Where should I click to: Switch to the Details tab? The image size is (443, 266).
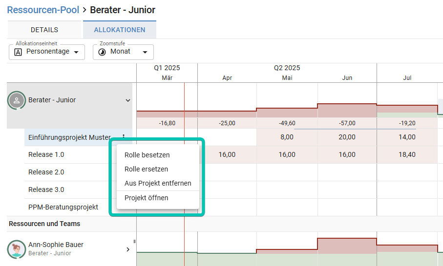[44, 30]
